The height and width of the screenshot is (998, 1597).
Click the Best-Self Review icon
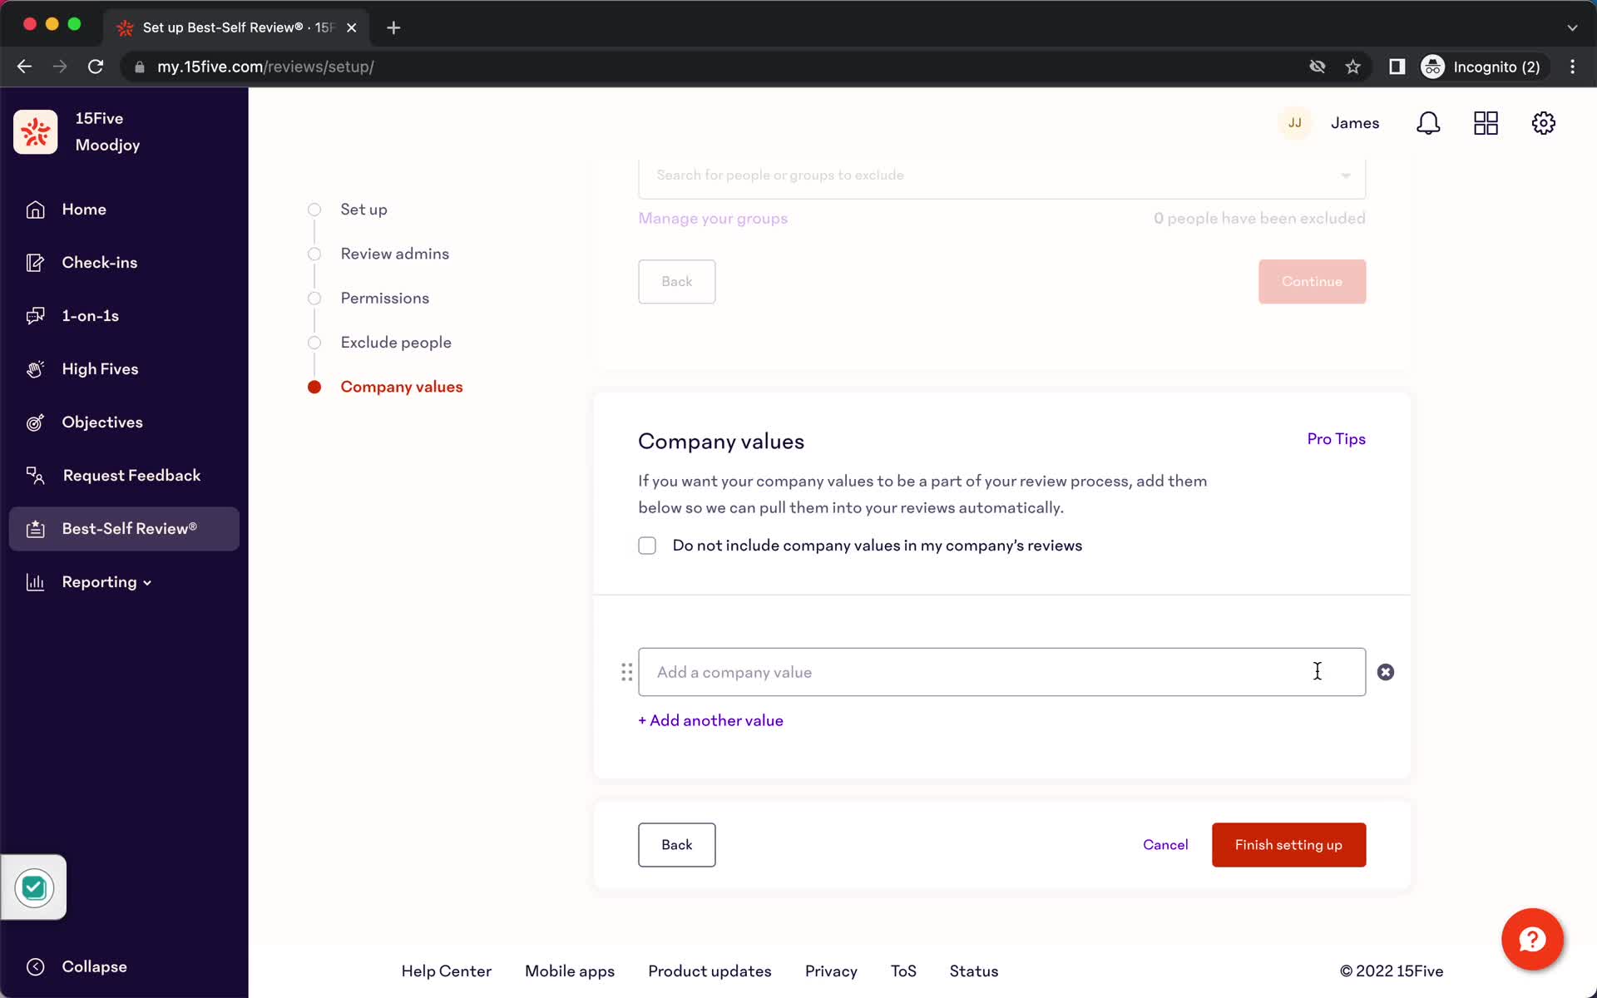click(36, 528)
